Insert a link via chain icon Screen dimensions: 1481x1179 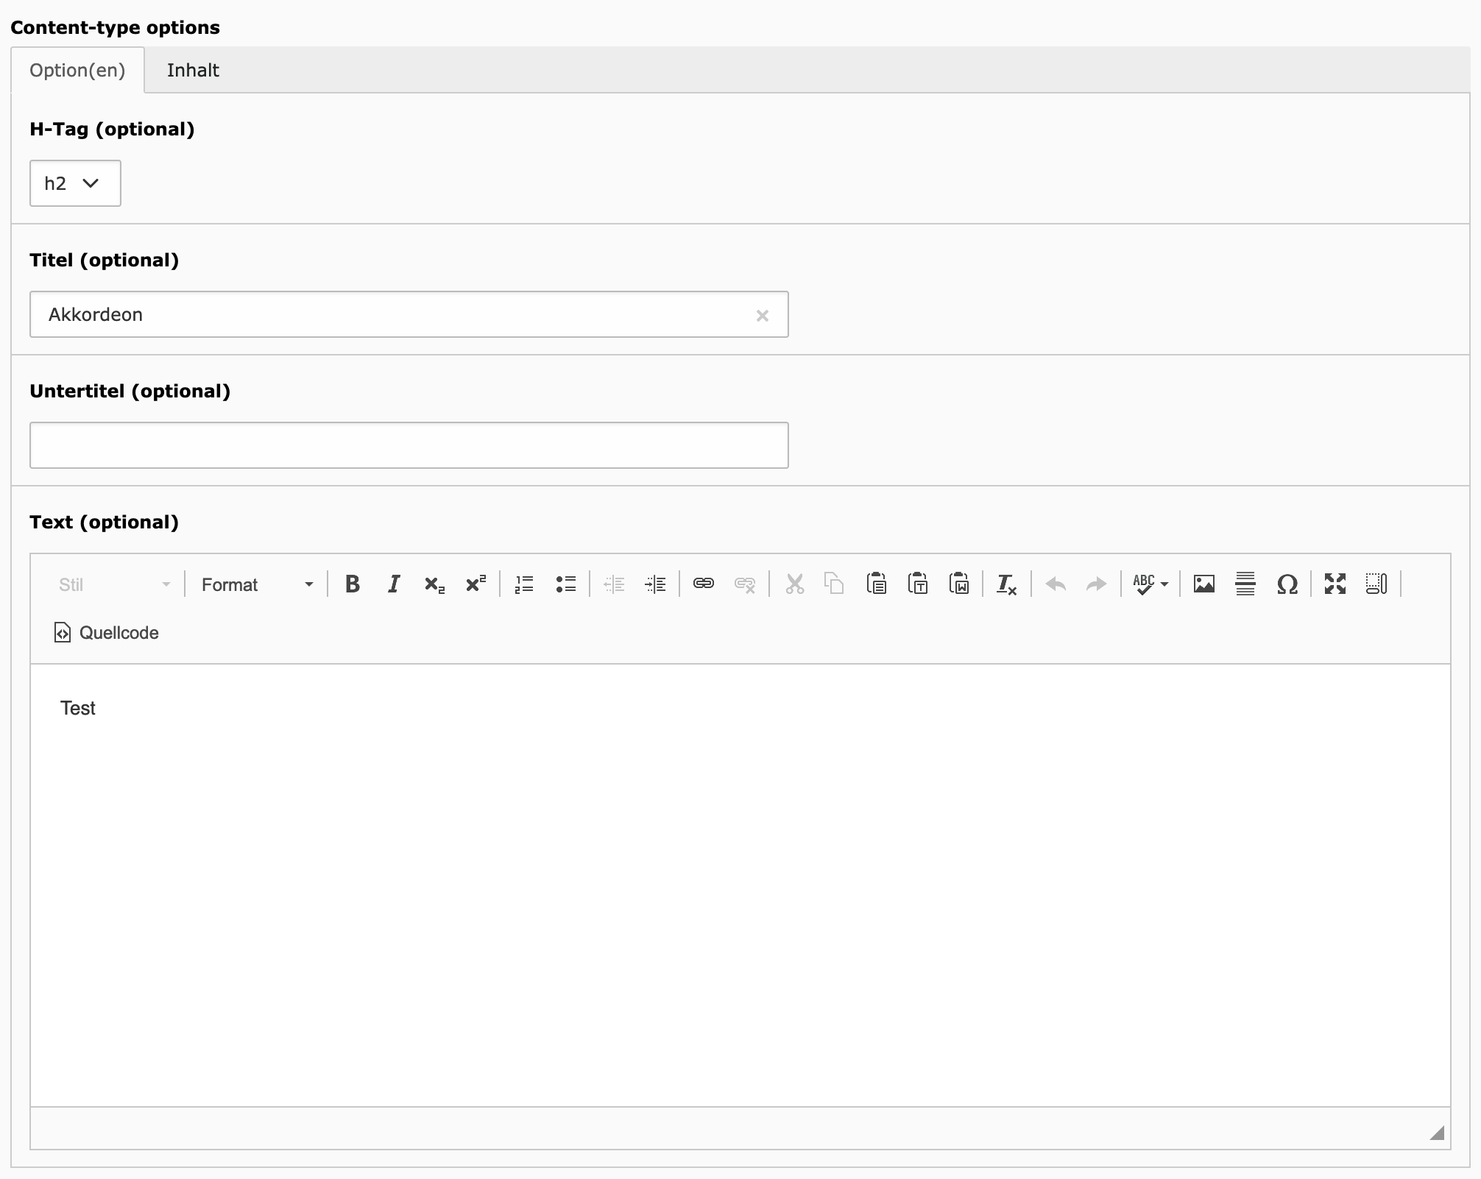point(704,584)
